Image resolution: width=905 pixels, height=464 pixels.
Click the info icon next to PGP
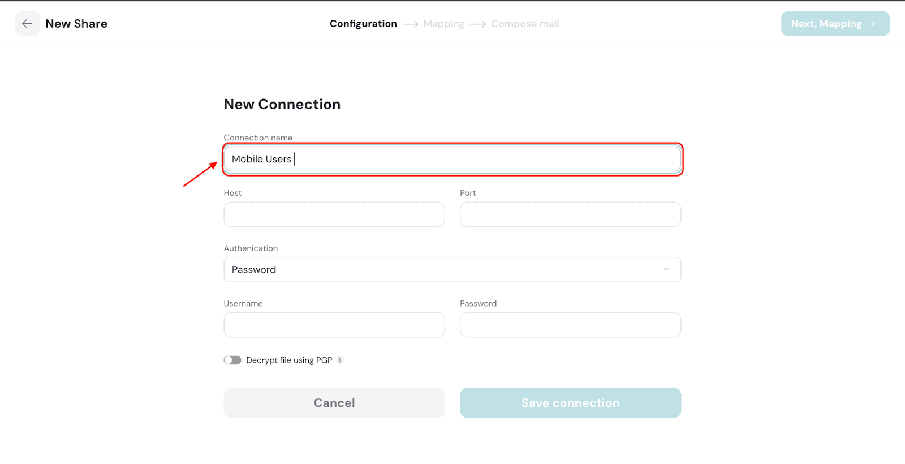[x=340, y=360]
